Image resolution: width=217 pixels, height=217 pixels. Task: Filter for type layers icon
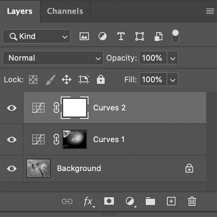pyautogui.click(x=121, y=36)
